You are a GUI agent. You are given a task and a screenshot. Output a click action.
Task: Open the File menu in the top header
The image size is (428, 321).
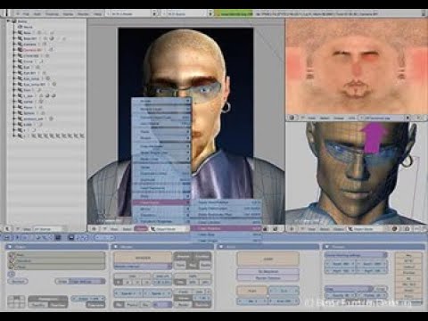26,13
